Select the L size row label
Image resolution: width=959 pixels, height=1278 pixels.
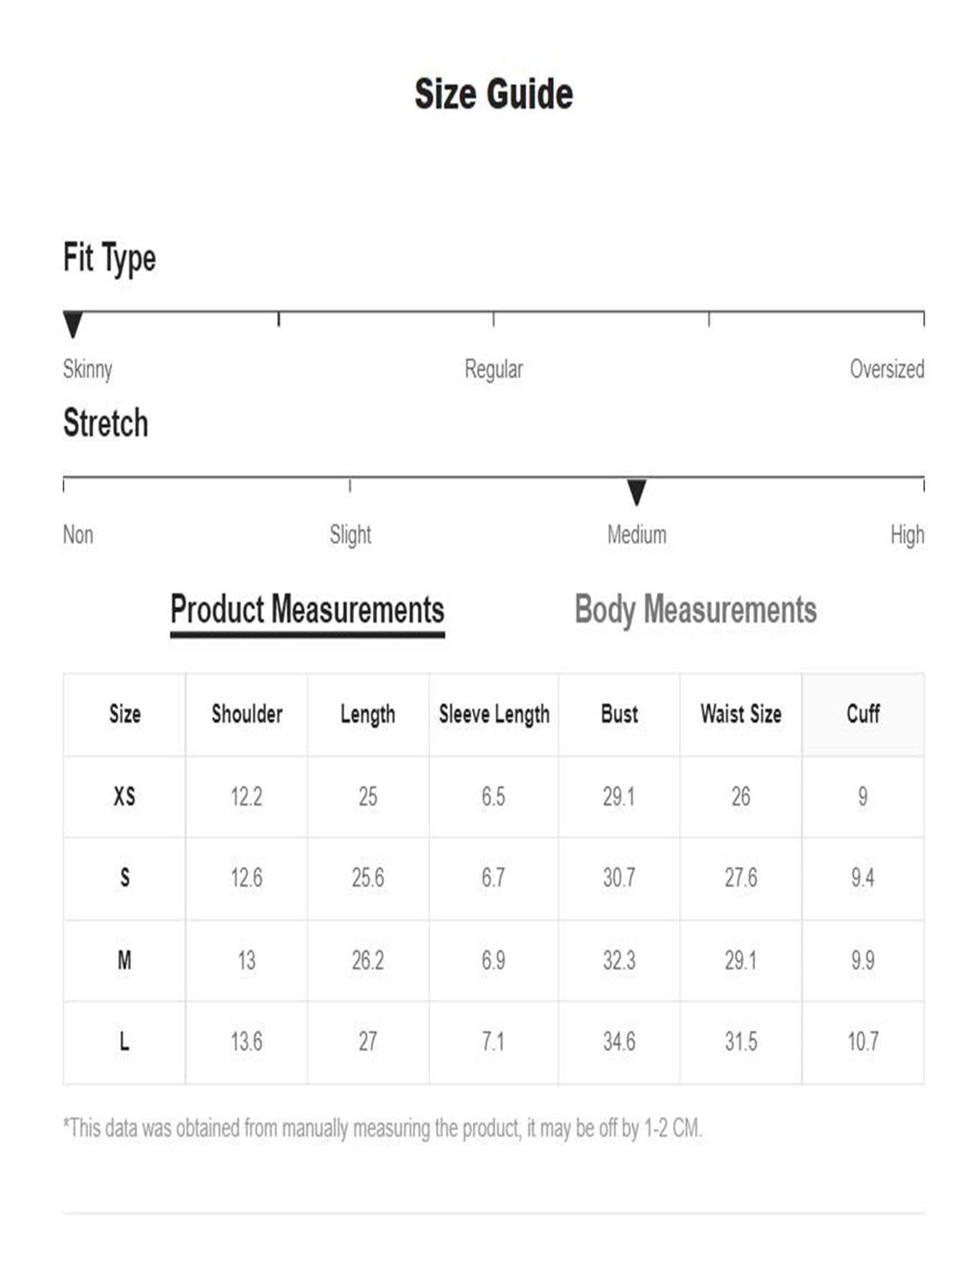click(x=125, y=1042)
